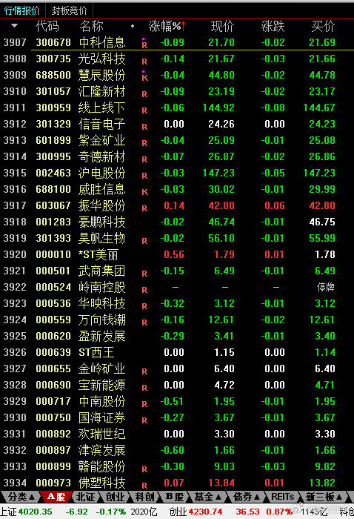Click the R marker for 万向钱潮
Viewport: 354px width, 519px height.
144,323
